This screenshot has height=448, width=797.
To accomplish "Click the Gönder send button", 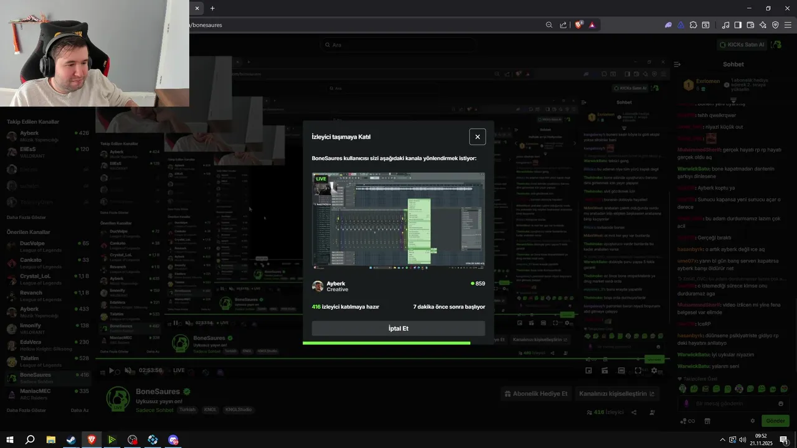I will click(x=775, y=421).
